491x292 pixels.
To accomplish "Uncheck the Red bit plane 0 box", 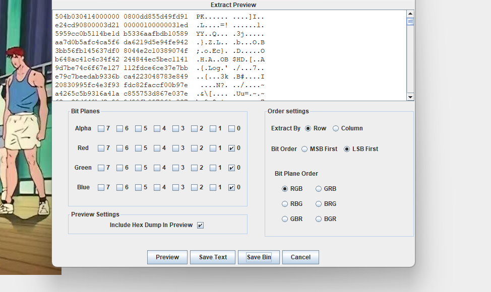I will [x=231, y=148].
